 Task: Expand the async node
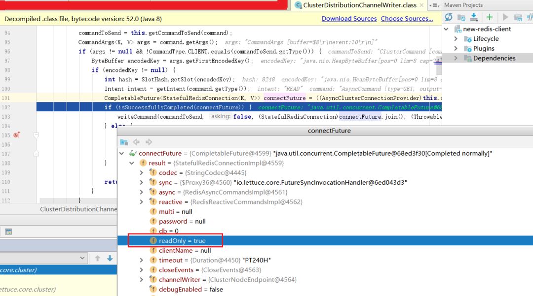click(142, 192)
